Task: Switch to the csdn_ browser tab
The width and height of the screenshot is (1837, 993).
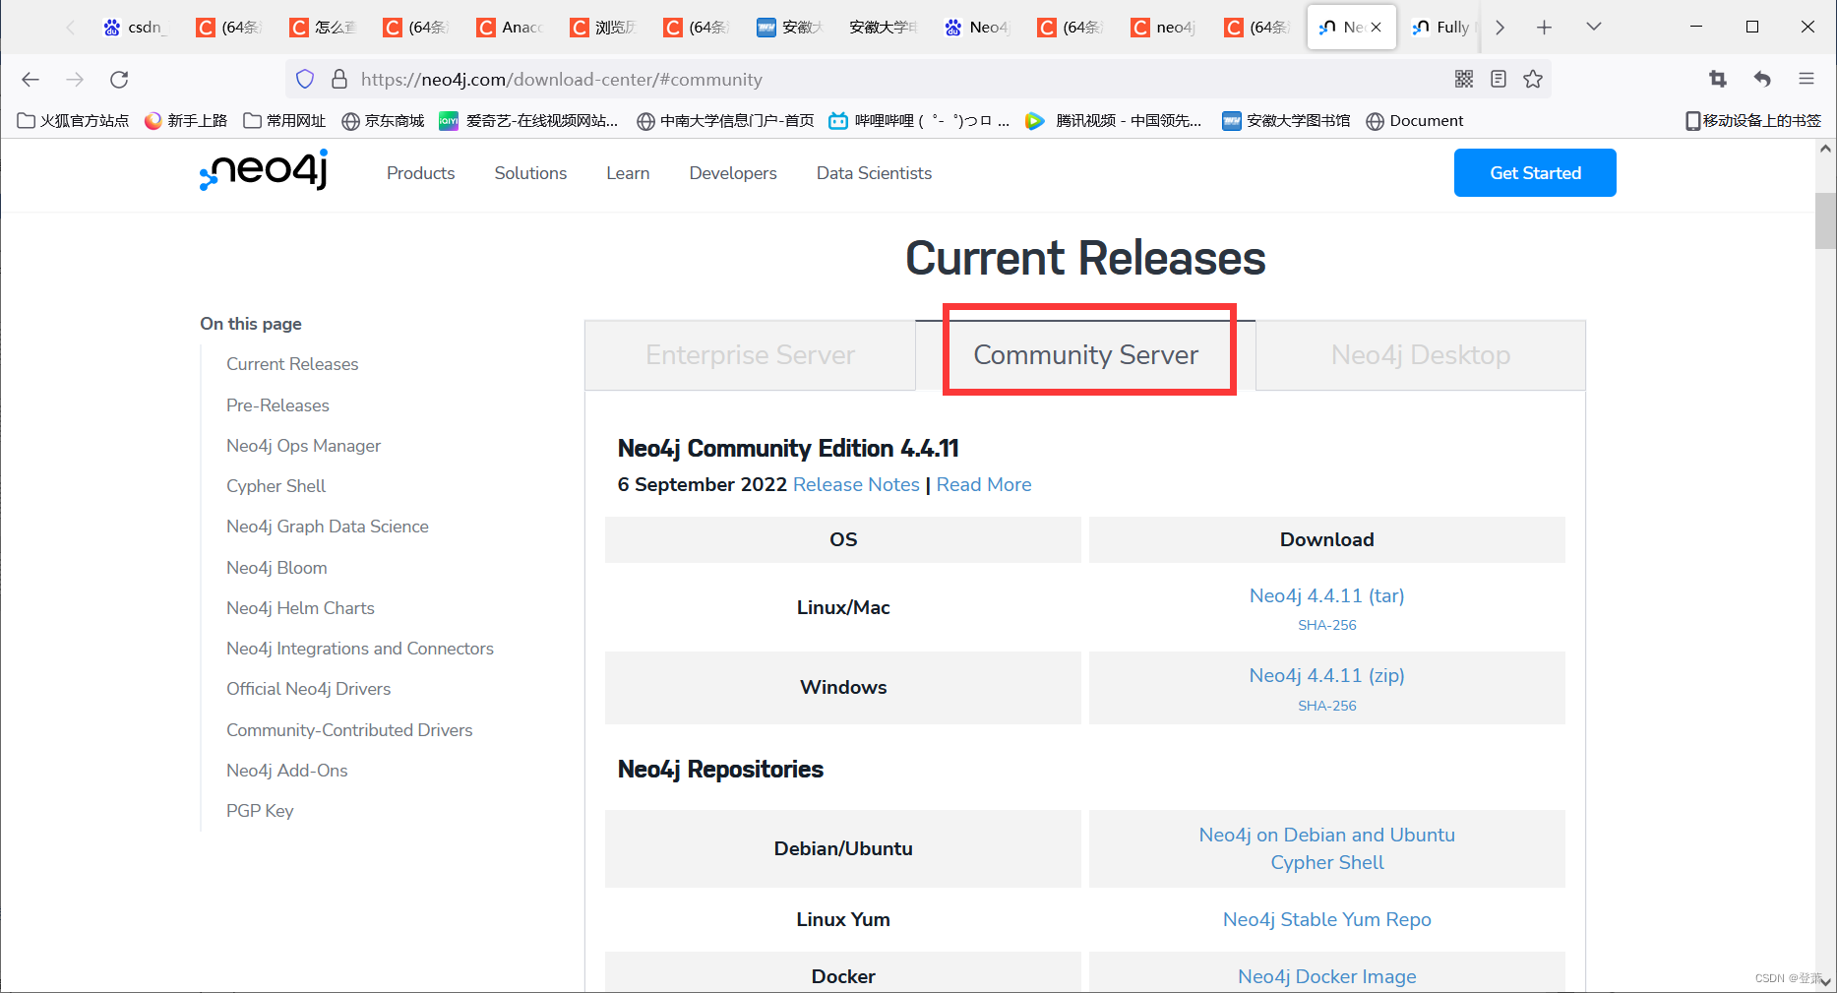Action: point(136,28)
